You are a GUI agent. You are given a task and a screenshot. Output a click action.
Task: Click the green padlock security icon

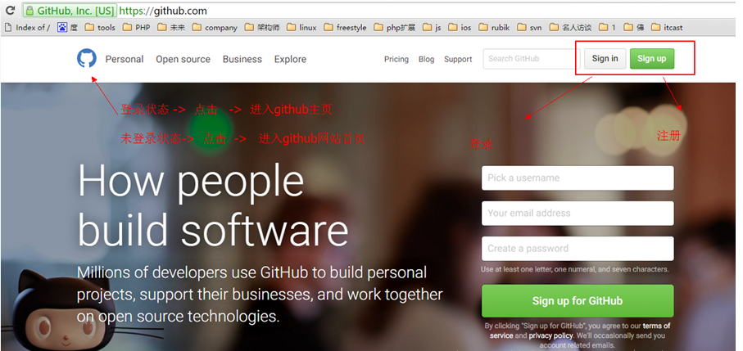29,11
